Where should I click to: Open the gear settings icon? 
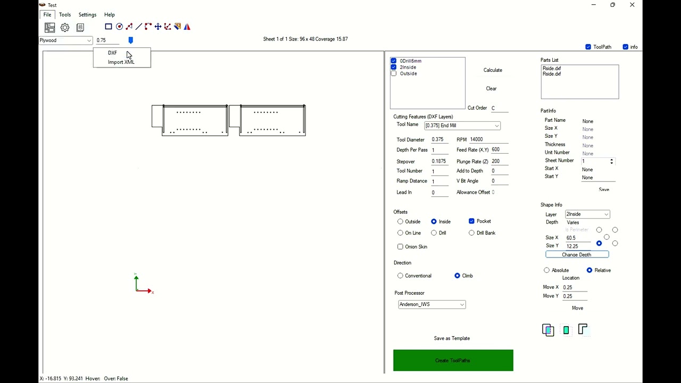point(65,27)
